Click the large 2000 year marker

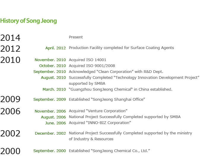tap(10, 151)
